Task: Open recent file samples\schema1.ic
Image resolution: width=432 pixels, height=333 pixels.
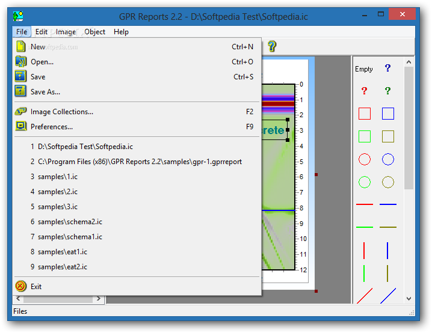Action: (x=137, y=237)
